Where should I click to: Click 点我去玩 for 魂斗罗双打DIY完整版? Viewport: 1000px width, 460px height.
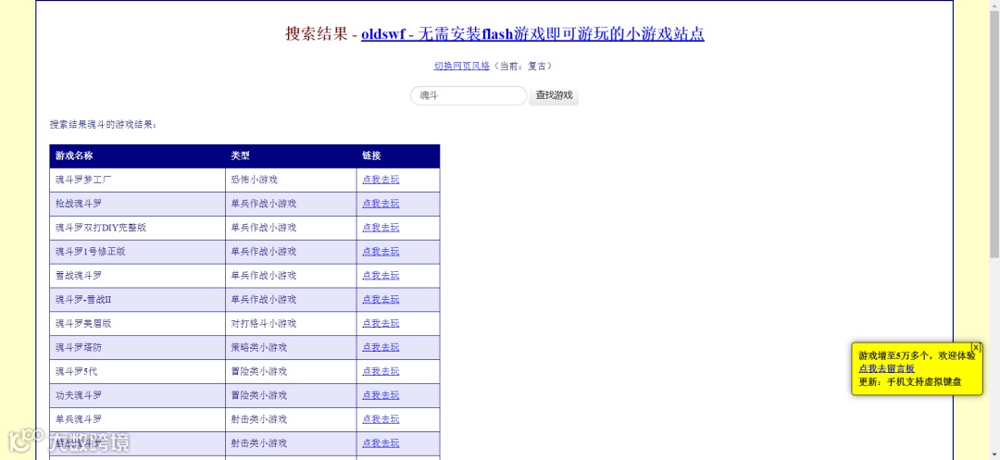(x=381, y=228)
